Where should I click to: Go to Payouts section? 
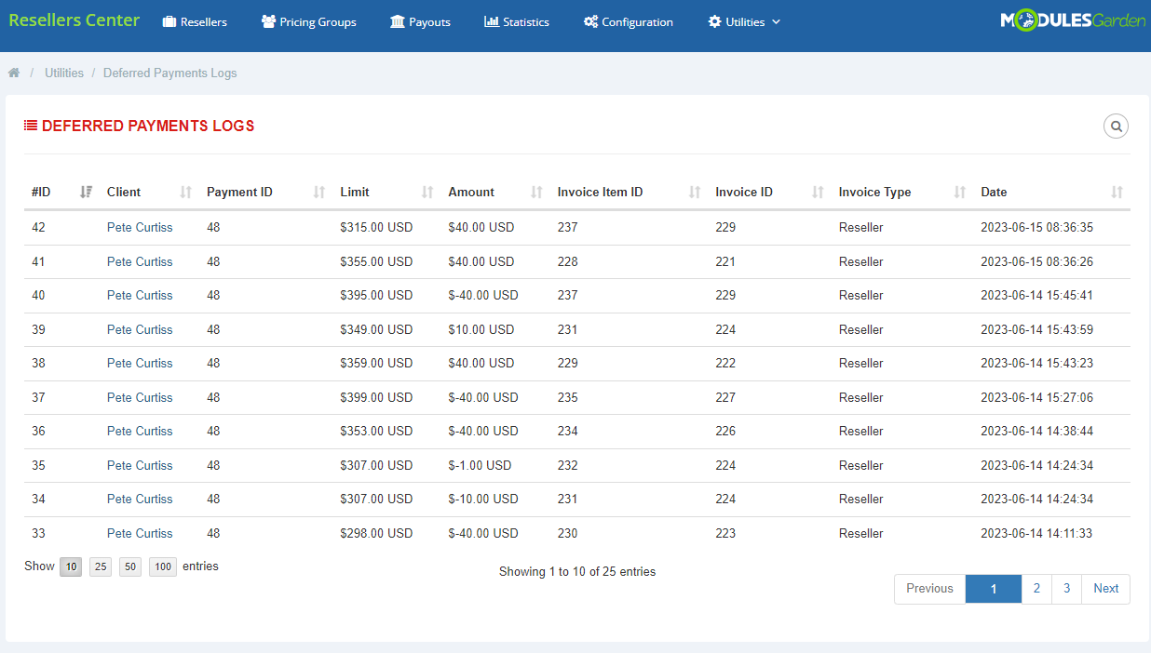click(420, 21)
